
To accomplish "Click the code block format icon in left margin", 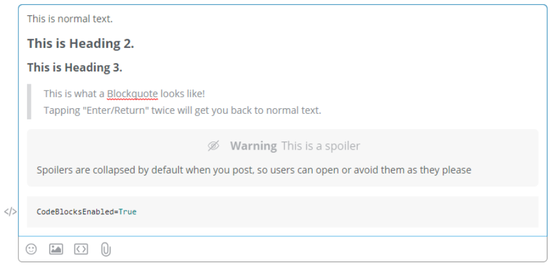I will 10,212.
